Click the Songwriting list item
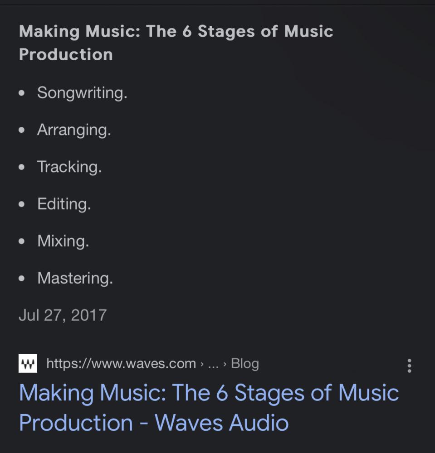Screen dimensions: 435x453 [82, 92]
